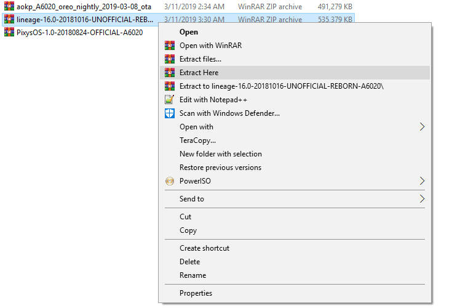Click the Windows Defender shield icon
The image size is (468, 308).
click(x=170, y=113)
